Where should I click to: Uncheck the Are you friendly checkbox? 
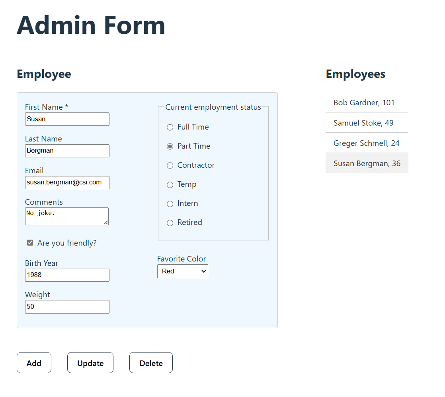(30, 243)
